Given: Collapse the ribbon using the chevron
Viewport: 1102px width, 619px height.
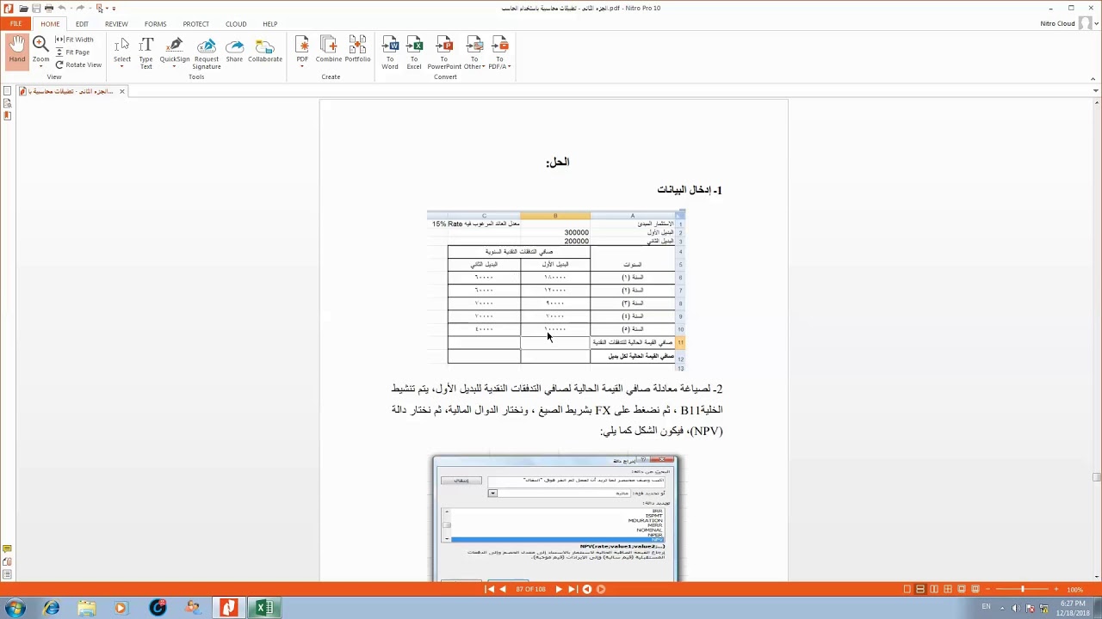Looking at the screenshot, I should (1093, 78).
